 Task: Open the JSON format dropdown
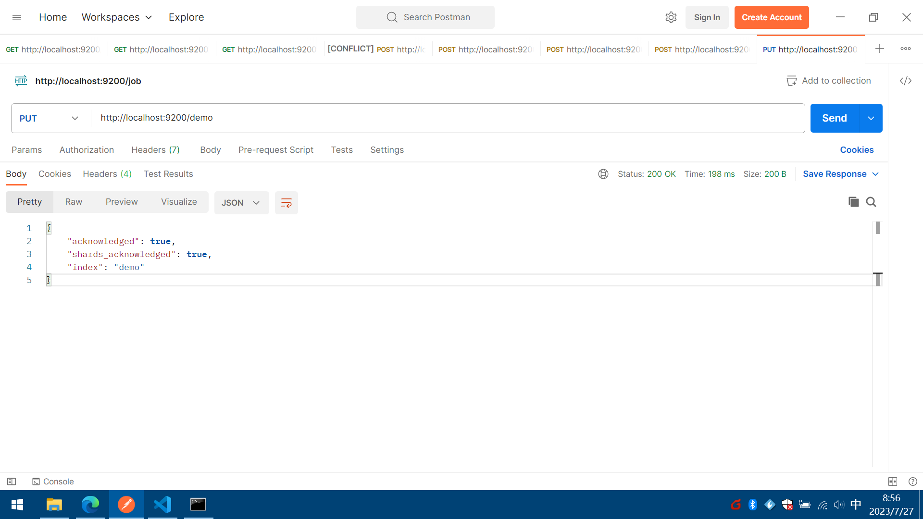pyautogui.click(x=241, y=203)
